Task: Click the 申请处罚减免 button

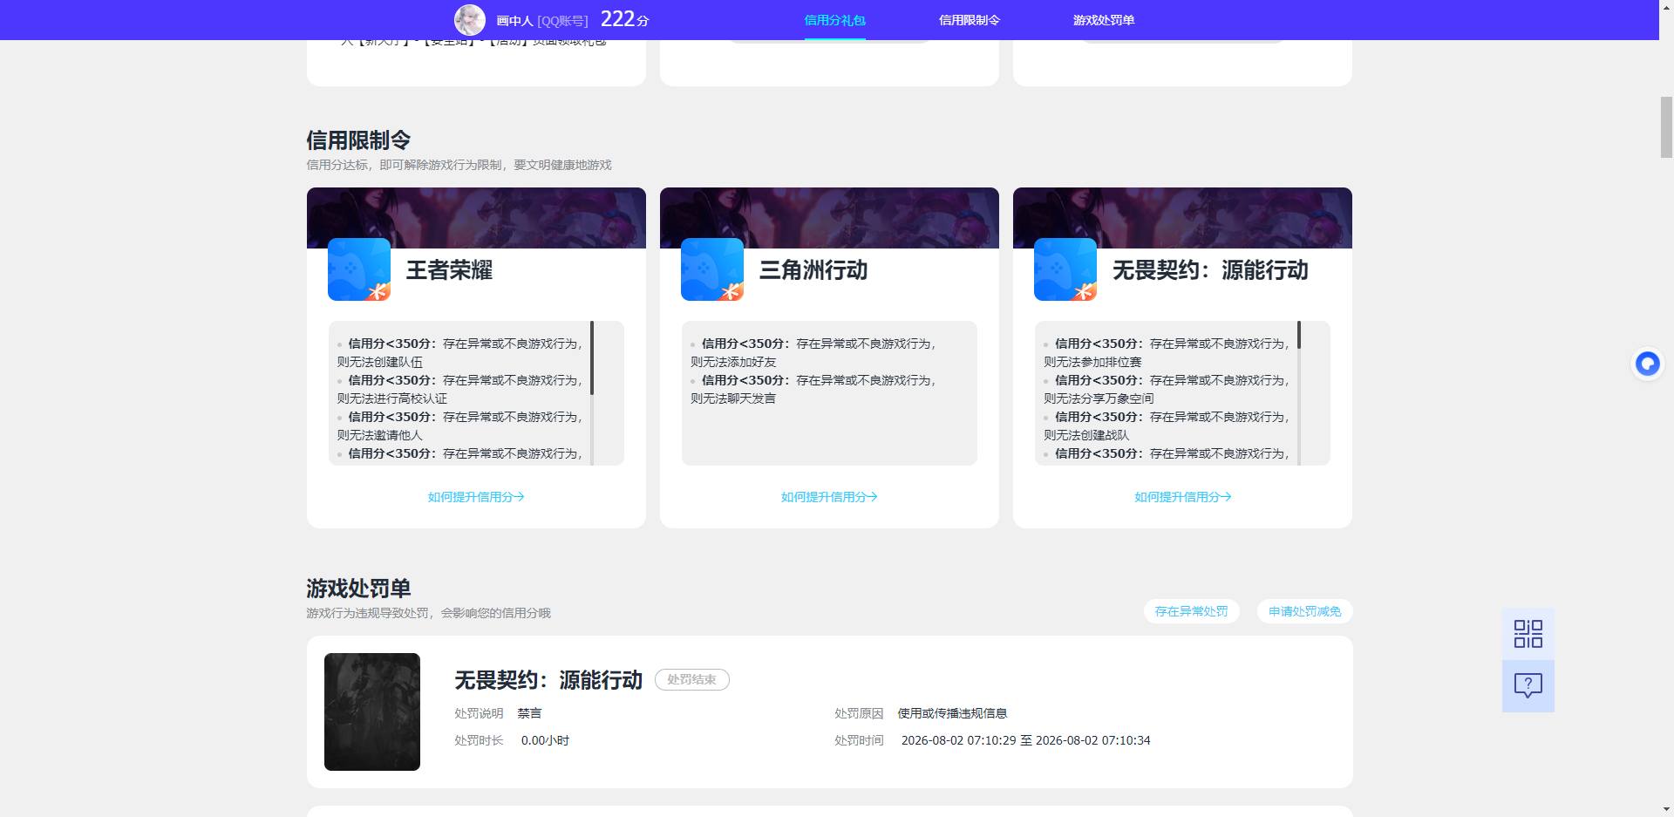Action: [1304, 611]
